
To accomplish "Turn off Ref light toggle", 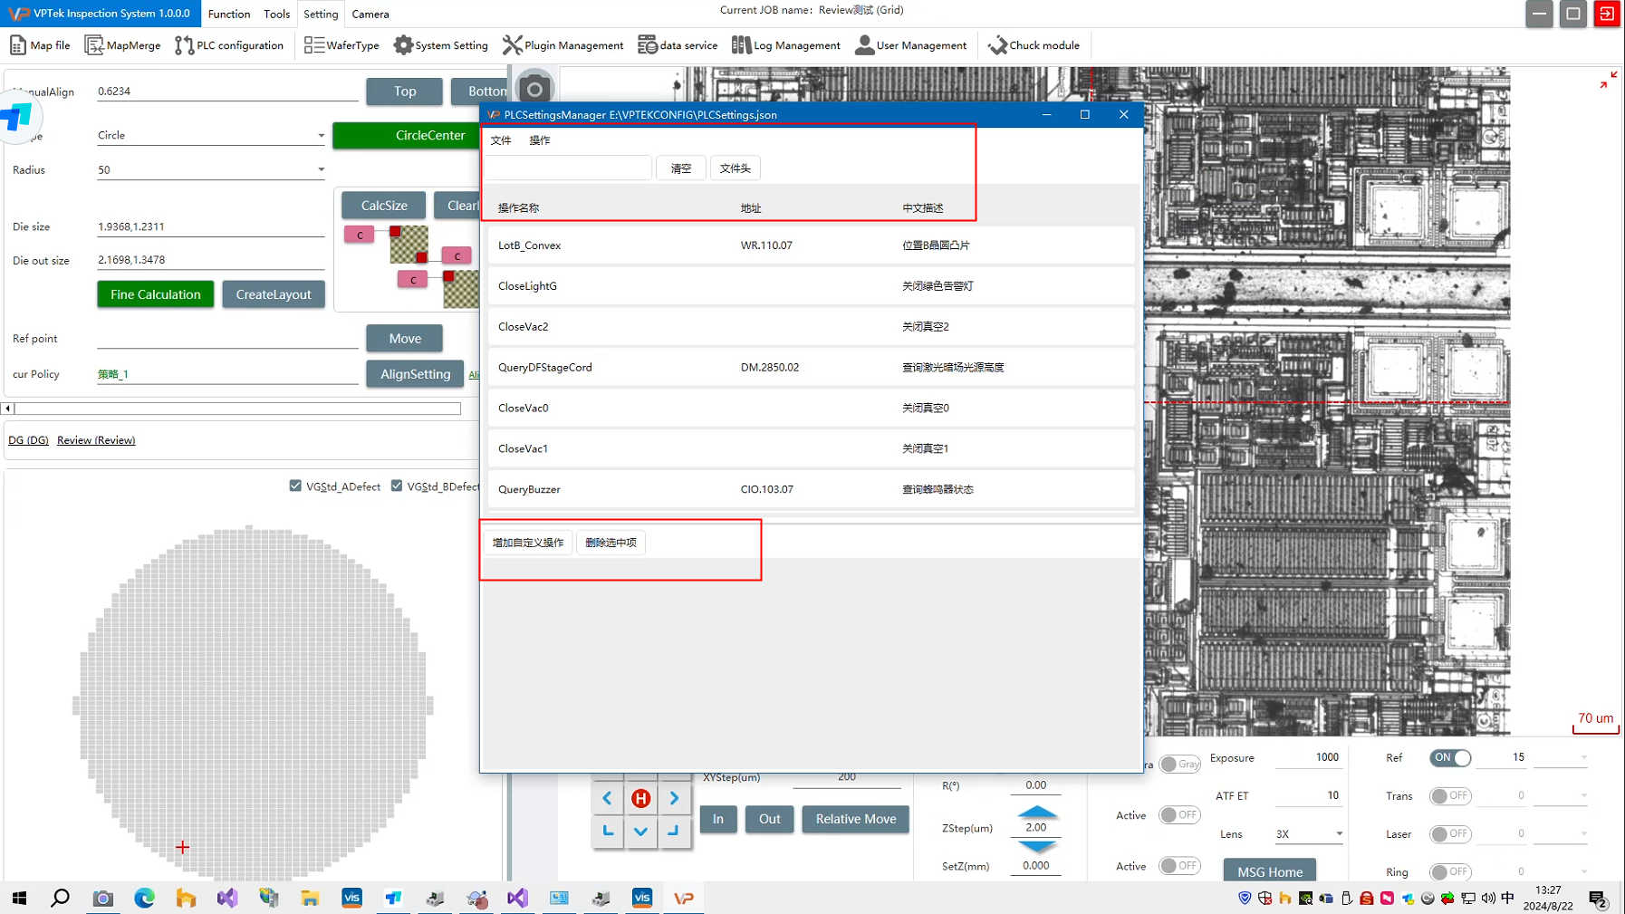I will [1450, 757].
